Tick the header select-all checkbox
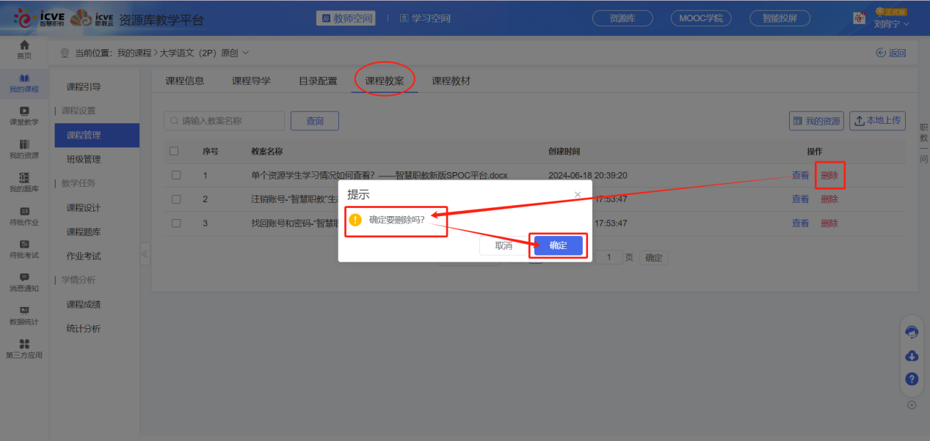 click(175, 151)
